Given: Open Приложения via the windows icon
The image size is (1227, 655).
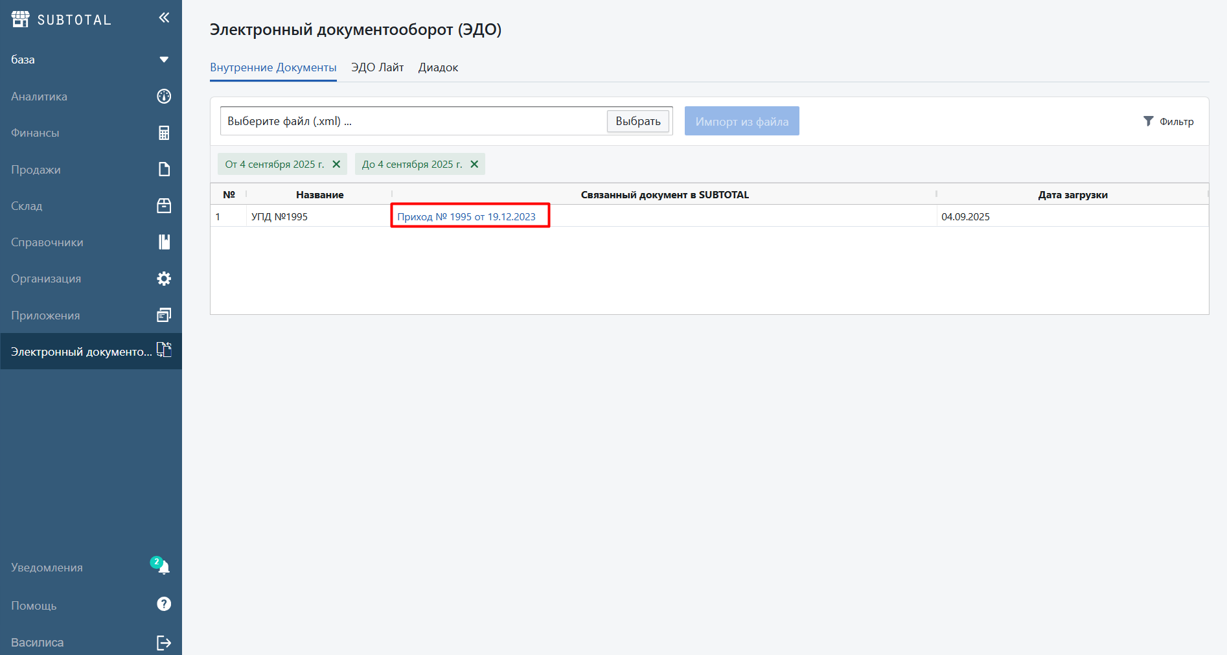Looking at the screenshot, I should point(164,316).
